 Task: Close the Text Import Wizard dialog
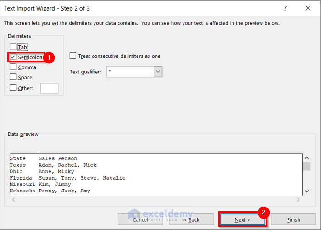click(308, 8)
